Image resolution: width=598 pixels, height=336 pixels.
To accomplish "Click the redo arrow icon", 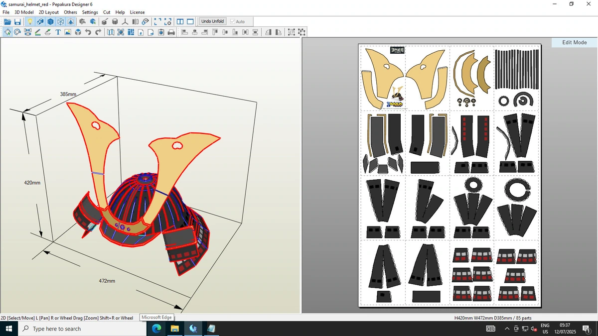I will pos(98,32).
